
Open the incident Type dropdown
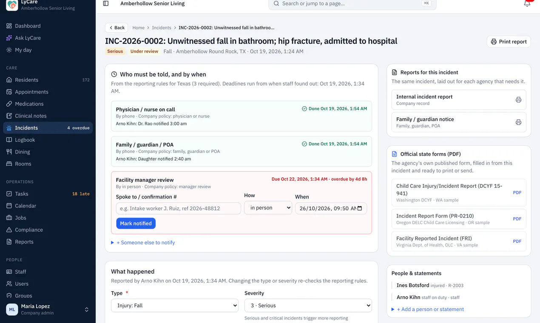[x=175, y=306]
